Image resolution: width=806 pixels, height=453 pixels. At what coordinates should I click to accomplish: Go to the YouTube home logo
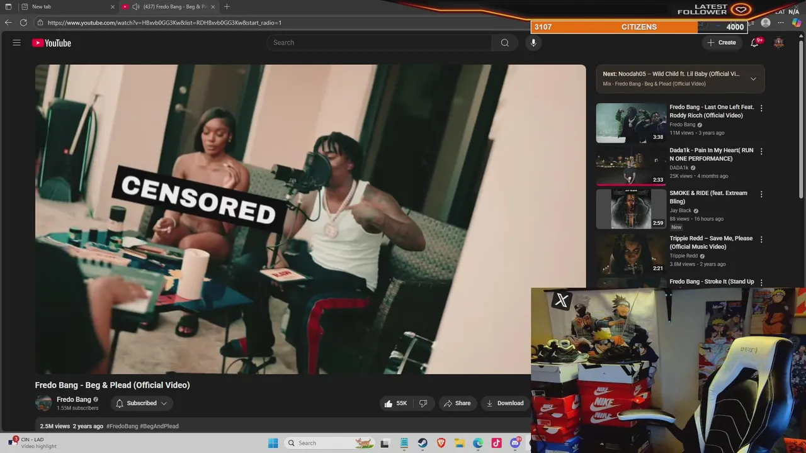click(x=52, y=43)
